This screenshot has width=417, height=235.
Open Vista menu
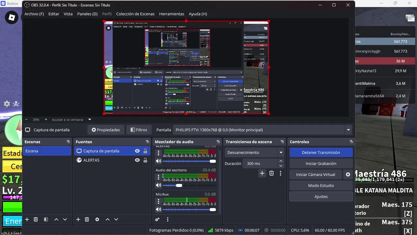click(x=68, y=14)
